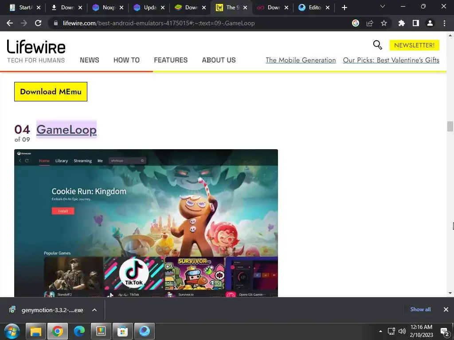Show hidden system tray icons
Screen dimensions: 454x340
[x=380, y=331]
